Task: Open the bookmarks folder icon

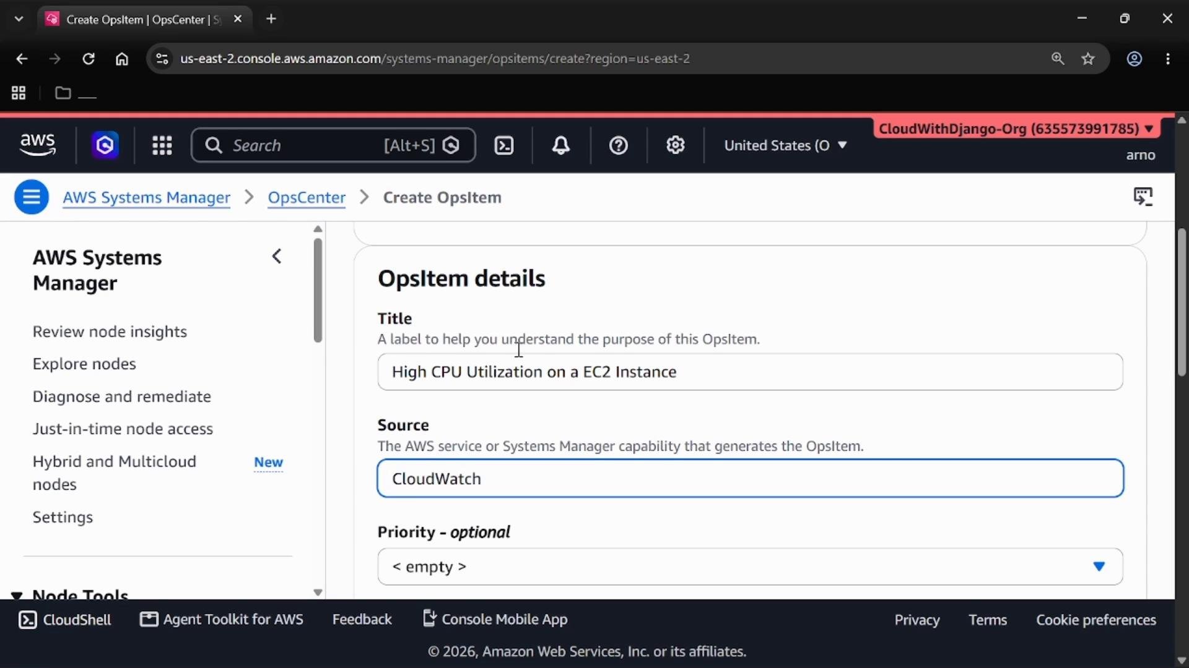Action: [x=63, y=93]
